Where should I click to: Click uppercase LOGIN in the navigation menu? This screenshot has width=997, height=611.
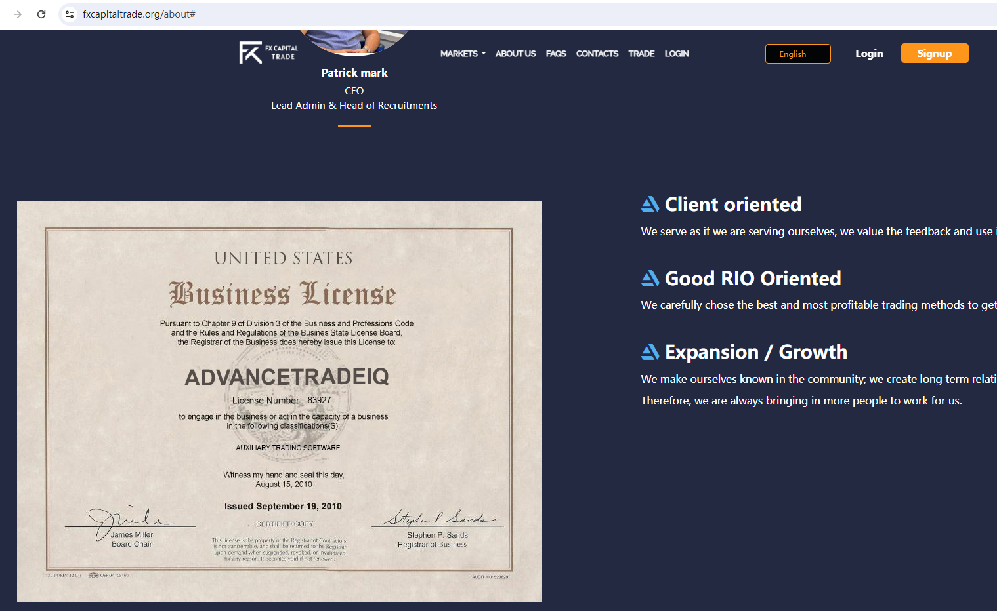point(677,54)
